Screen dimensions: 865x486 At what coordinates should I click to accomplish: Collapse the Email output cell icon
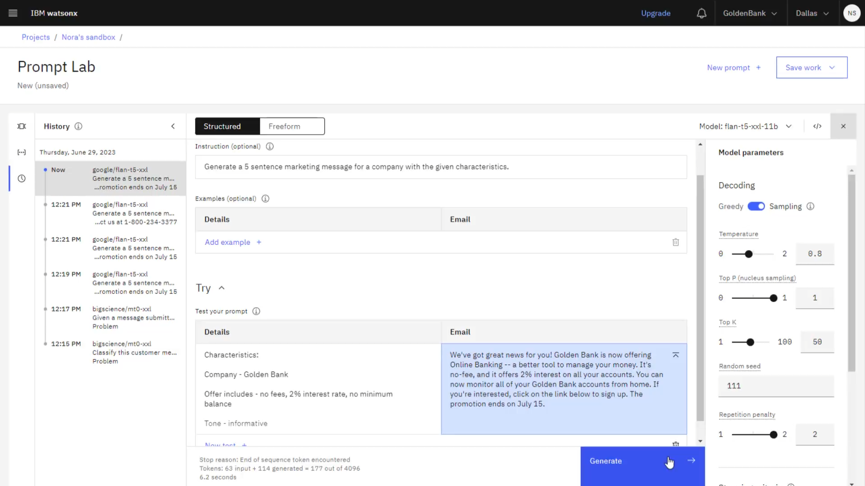click(x=676, y=355)
